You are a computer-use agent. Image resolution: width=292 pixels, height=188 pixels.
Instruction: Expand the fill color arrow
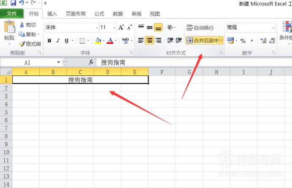coord(104,40)
